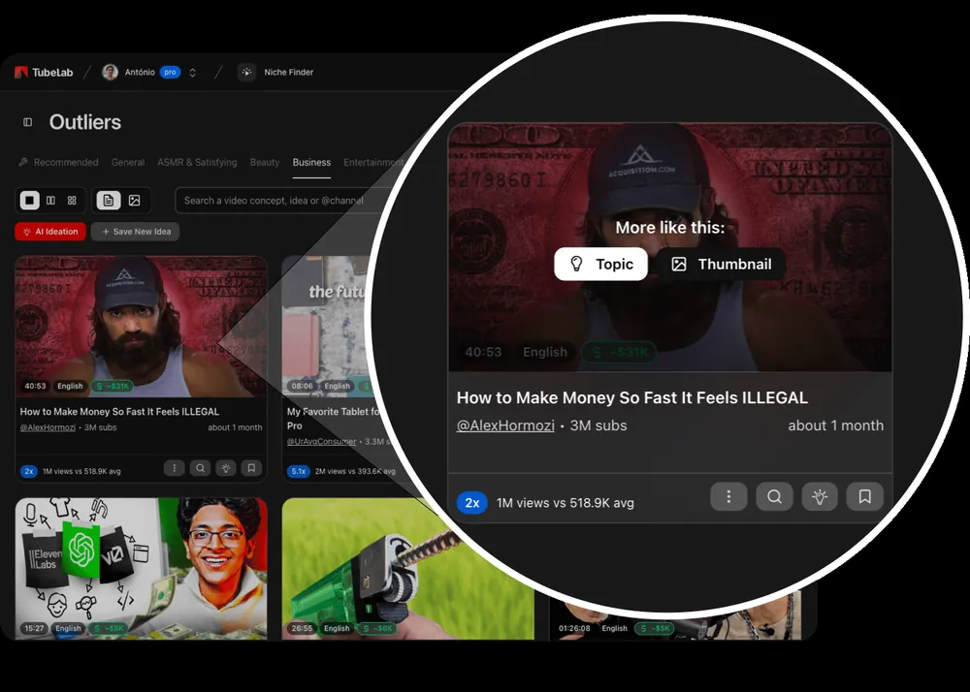
Task: Open the small Alex Hormozi video thumbnail at left
Action: pos(141,327)
